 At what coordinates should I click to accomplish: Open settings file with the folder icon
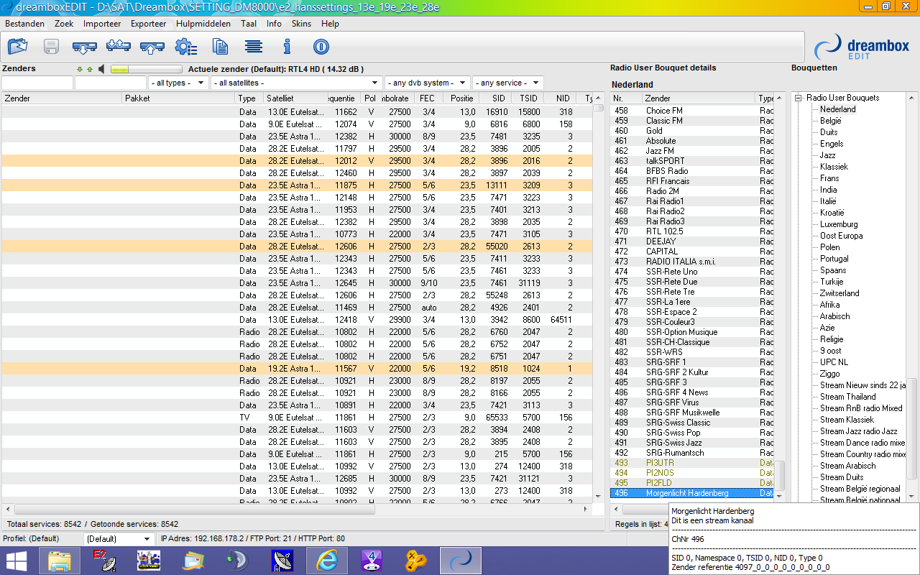click(18, 47)
